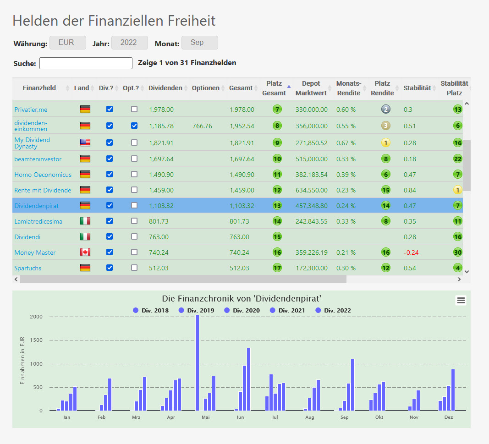Open the Währung EUR dropdown
Screen dimensions: 489x444
[68, 43]
